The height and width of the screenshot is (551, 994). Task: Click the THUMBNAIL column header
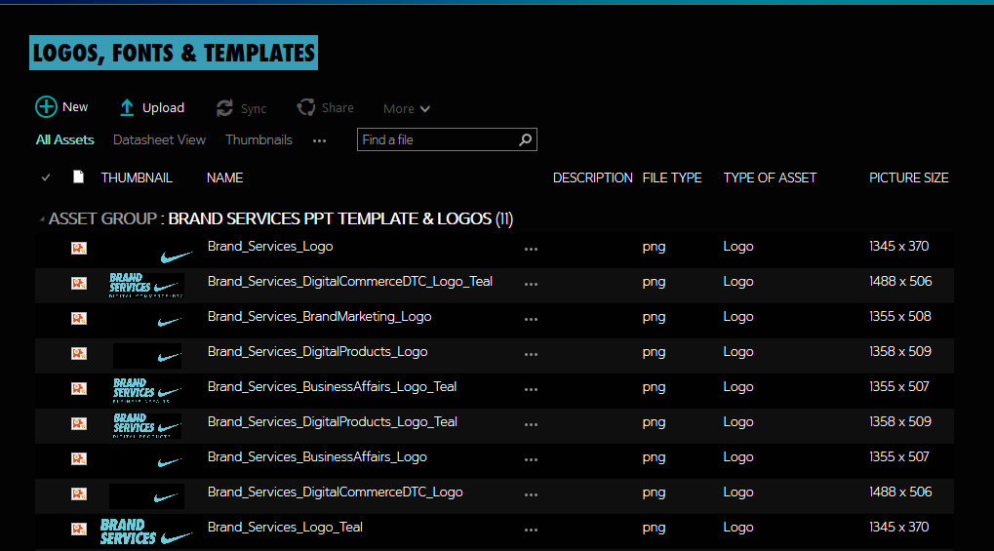[137, 177]
